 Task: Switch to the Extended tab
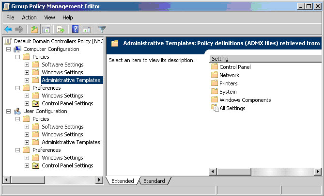click(x=123, y=181)
